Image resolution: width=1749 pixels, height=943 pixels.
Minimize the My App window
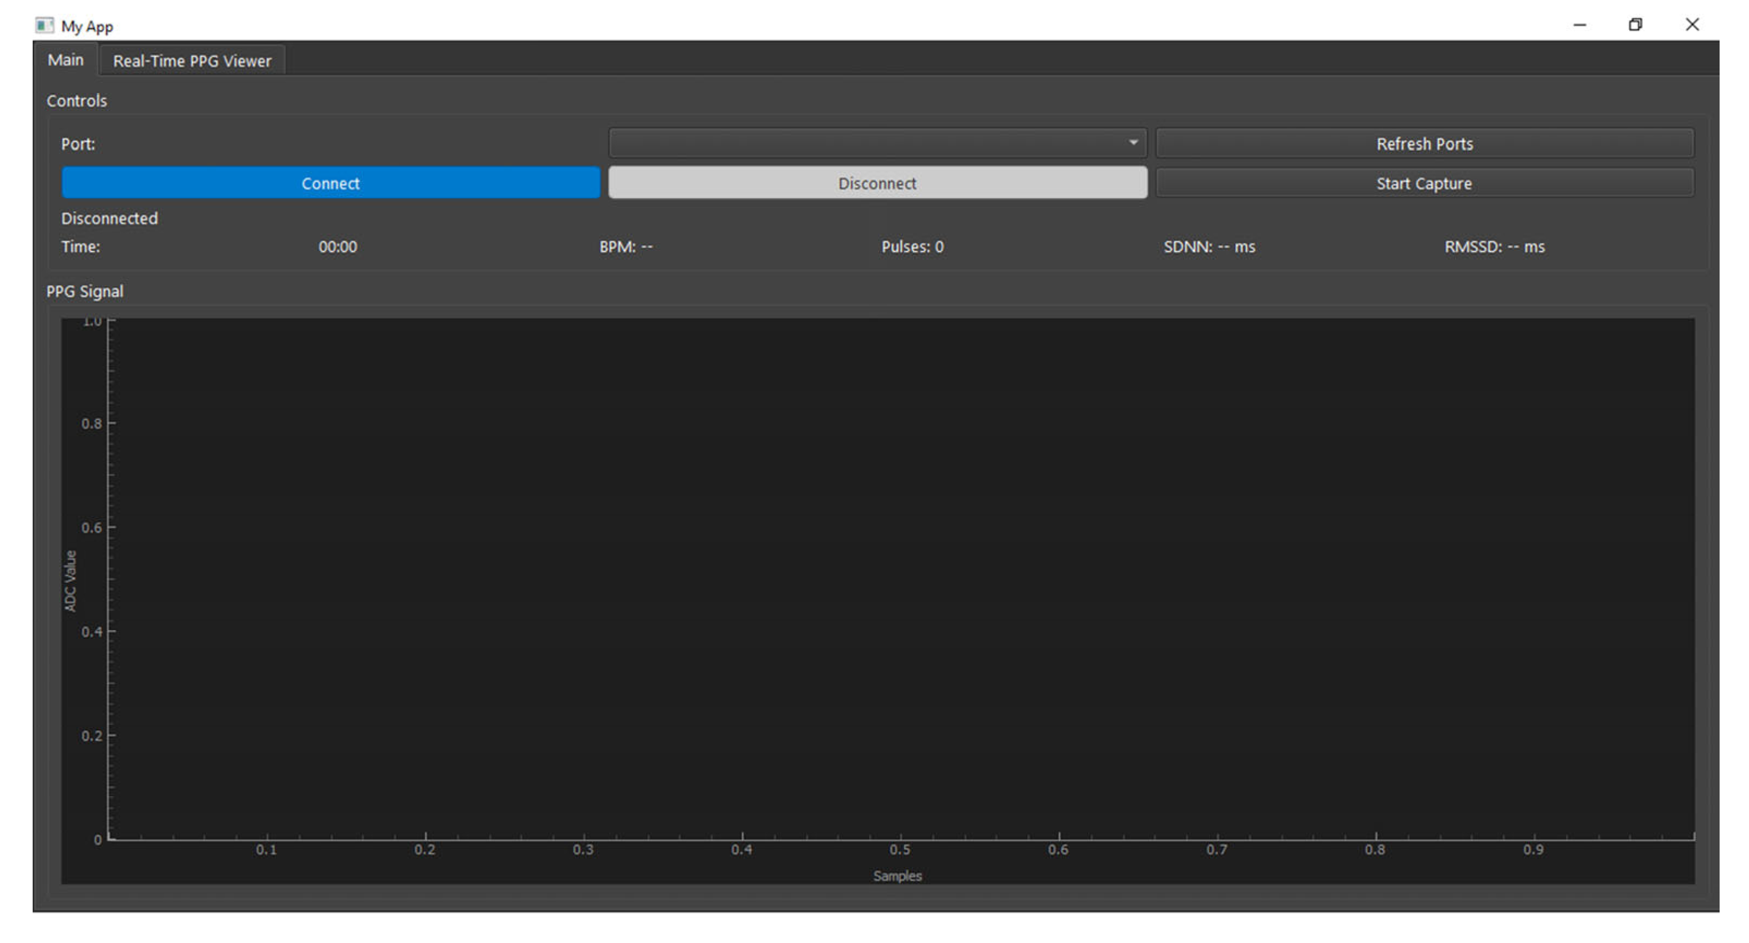1579,25
